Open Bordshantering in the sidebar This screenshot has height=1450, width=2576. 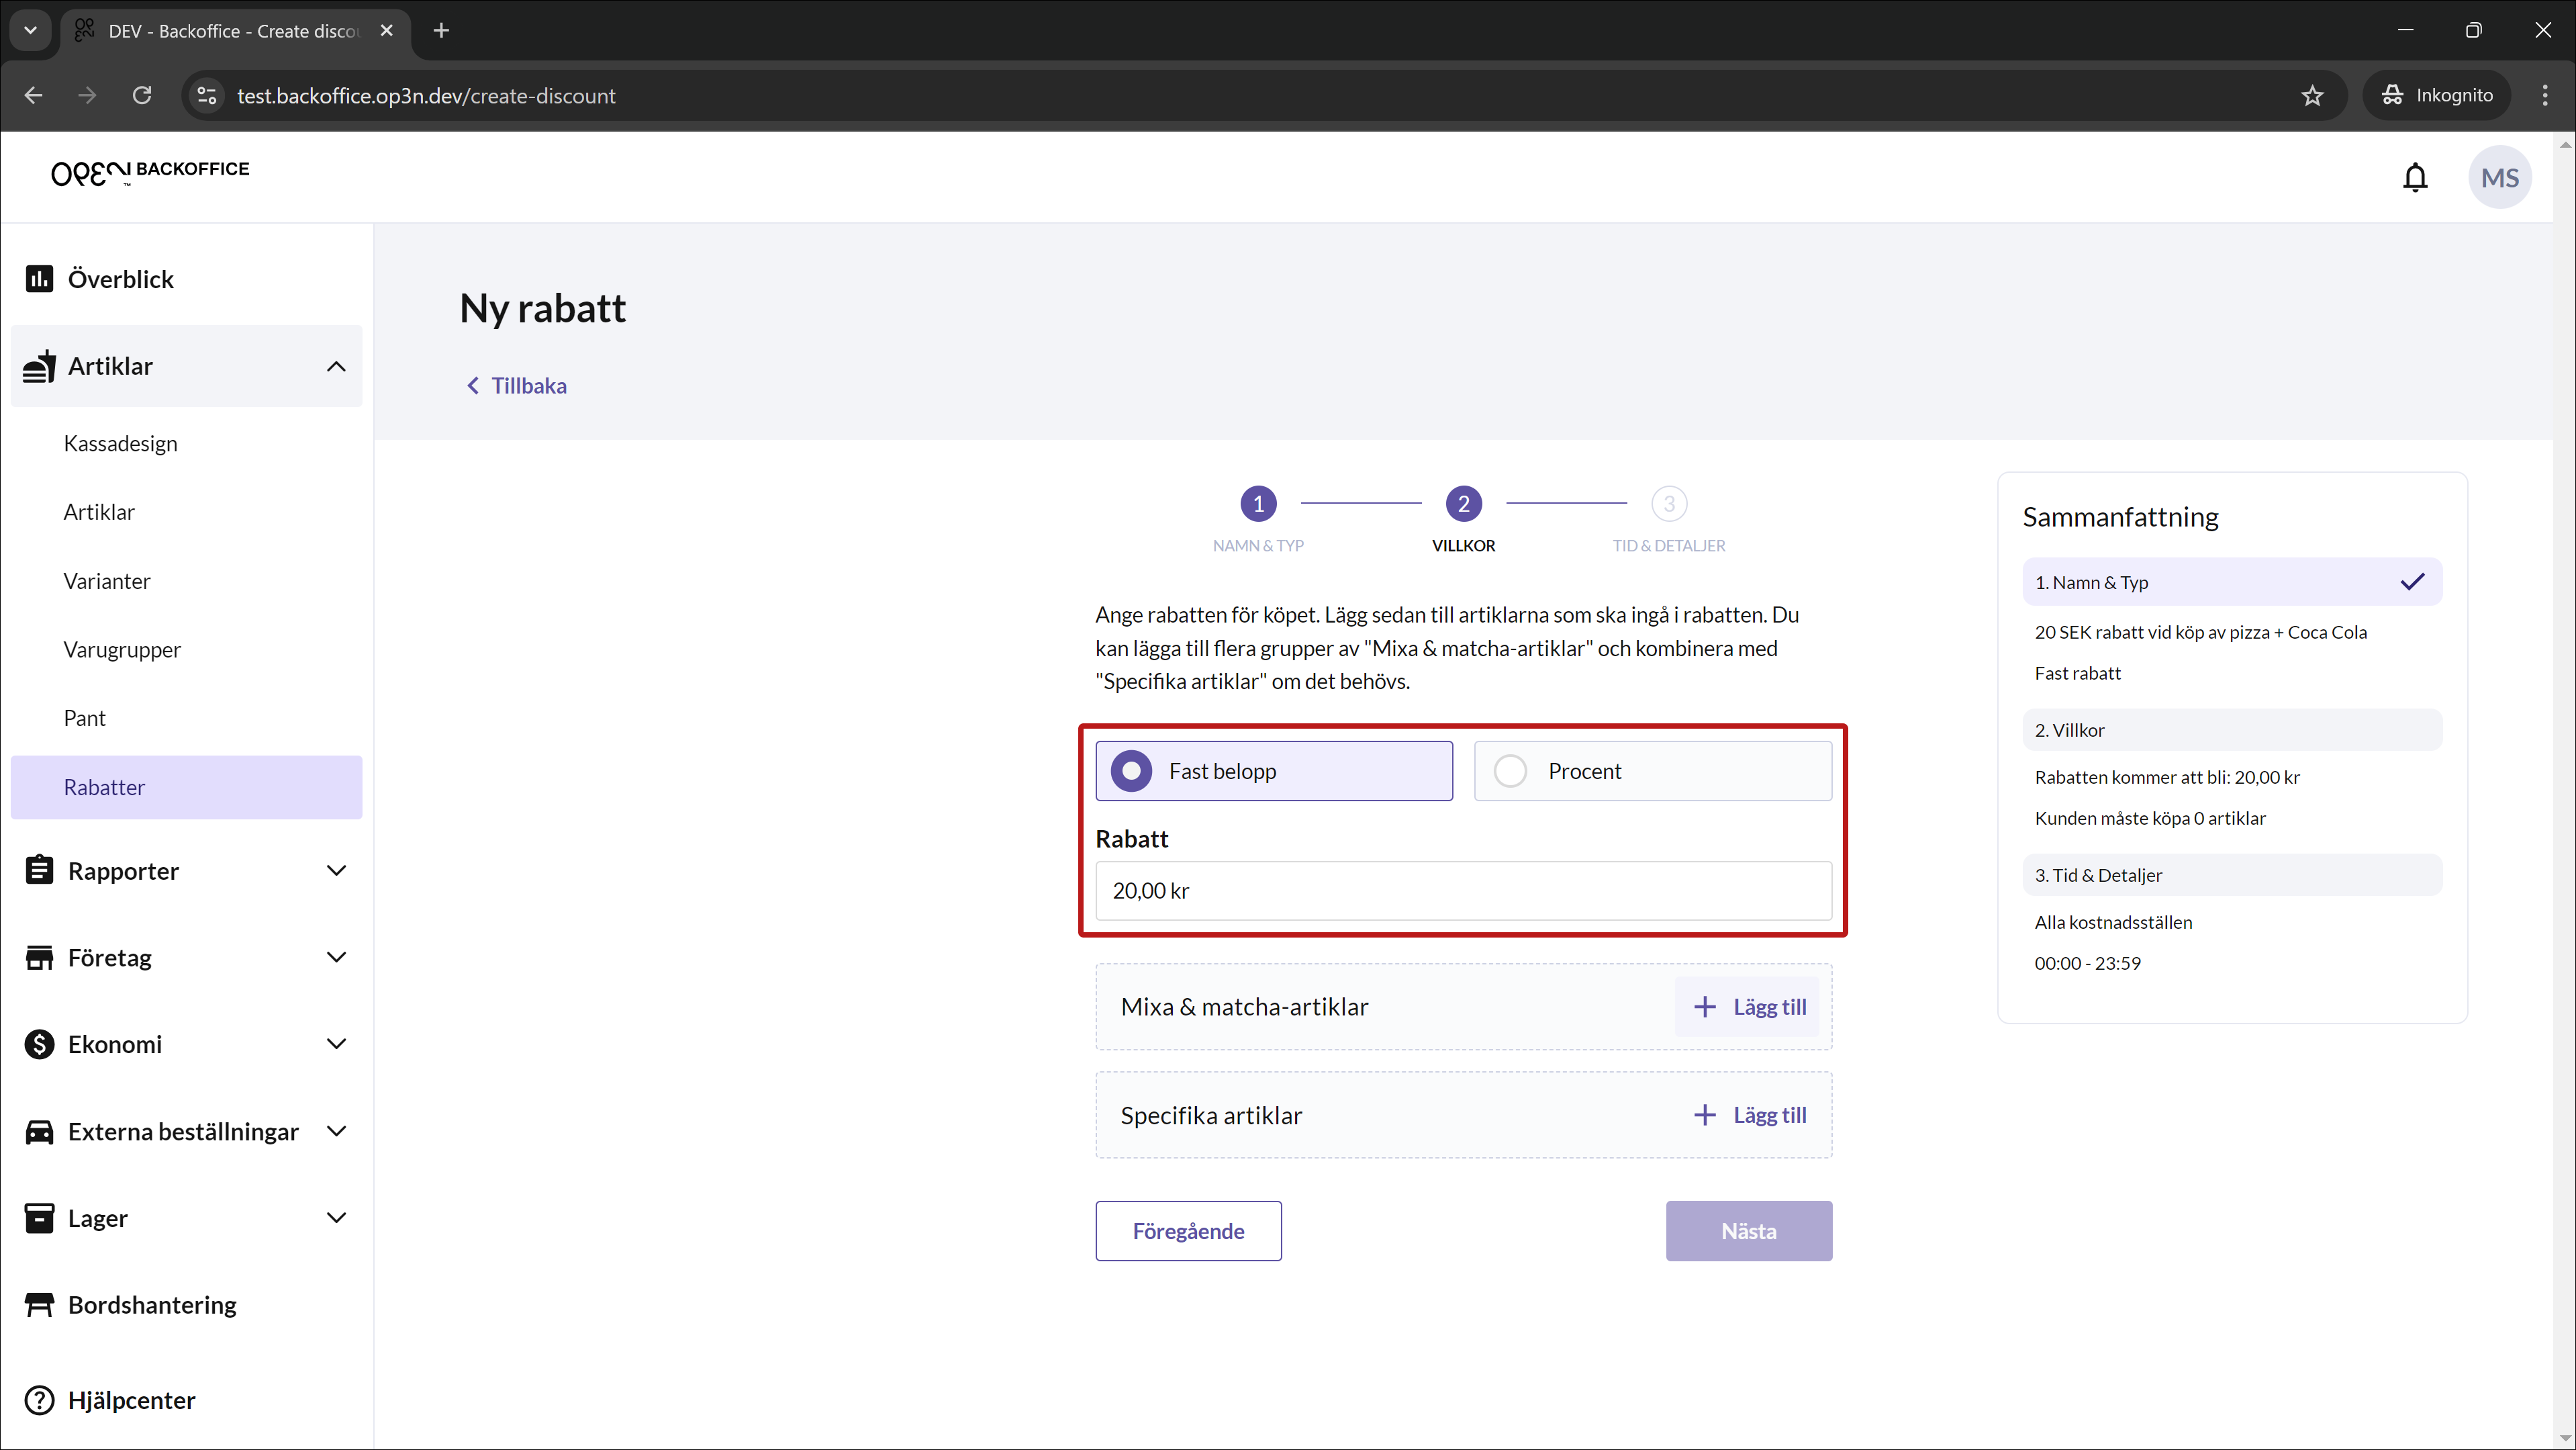(x=152, y=1305)
